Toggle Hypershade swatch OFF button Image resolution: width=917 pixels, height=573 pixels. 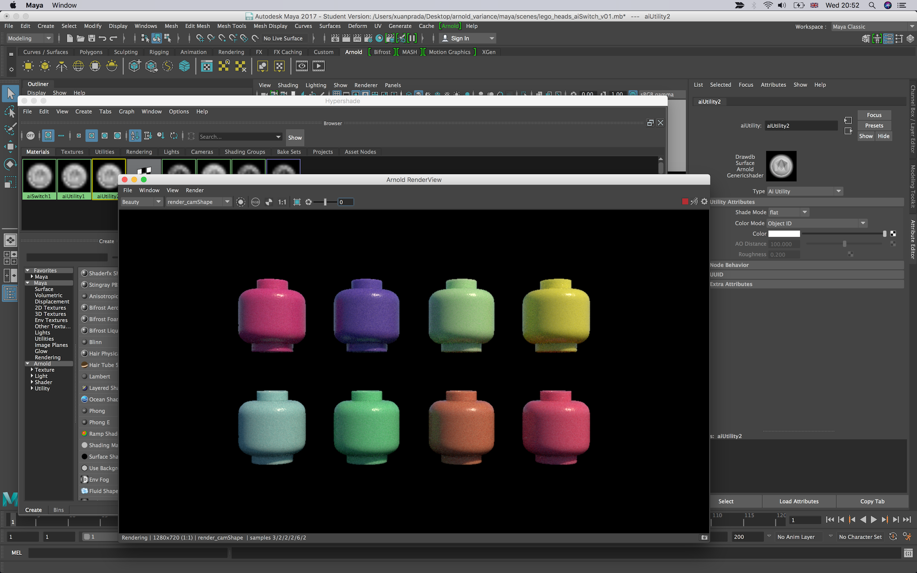pos(31,136)
